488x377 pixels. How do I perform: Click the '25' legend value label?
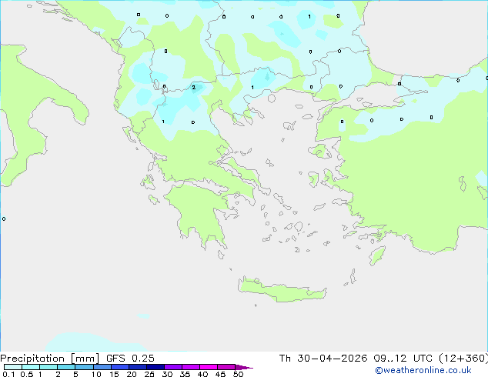pyautogui.click(x=149, y=374)
